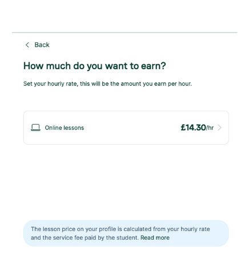Click the words service fee paid by the student
Image resolution: width=249 pixels, height=266 pixels.
[100, 238]
